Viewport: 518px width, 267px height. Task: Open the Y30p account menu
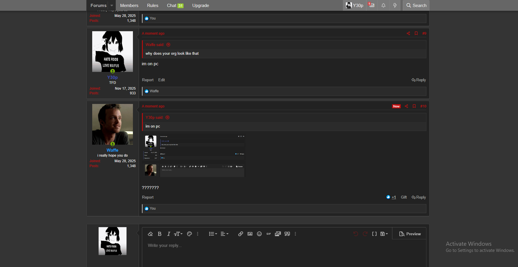pos(355,5)
